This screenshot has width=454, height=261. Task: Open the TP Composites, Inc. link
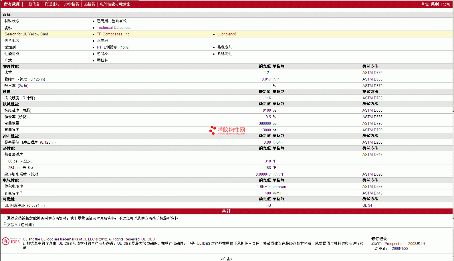click(114, 34)
